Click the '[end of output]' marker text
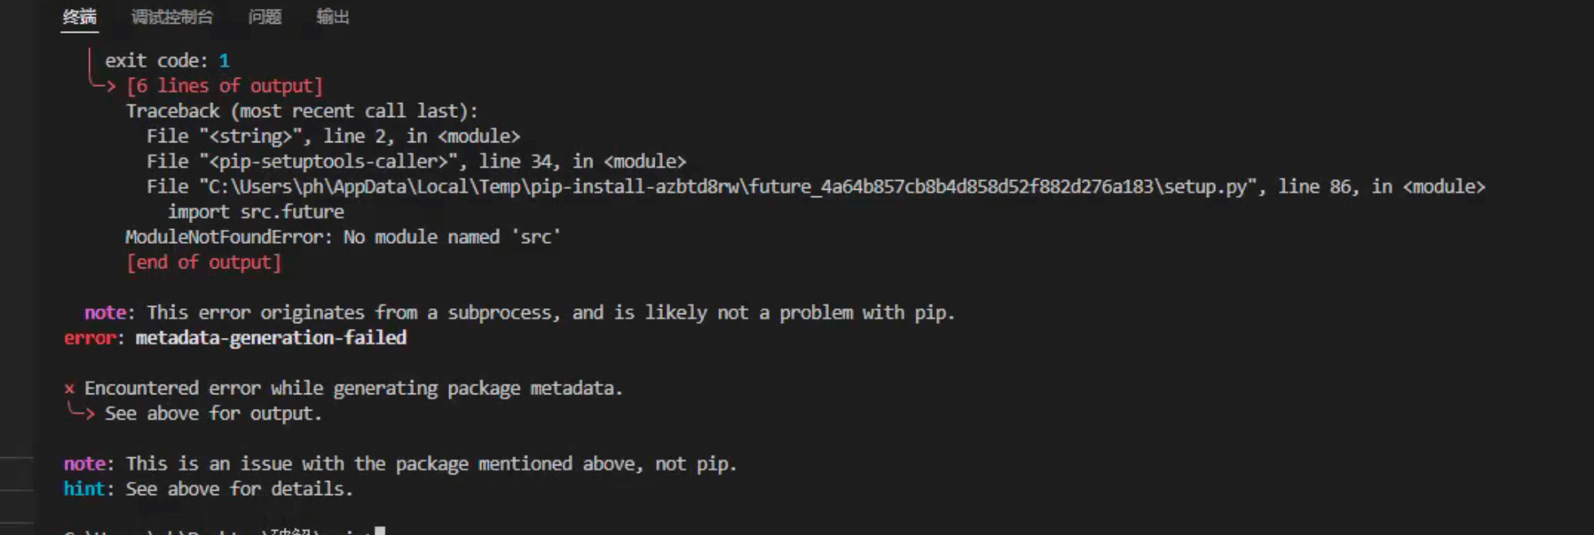Viewport: 1594px width, 535px height. (204, 263)
